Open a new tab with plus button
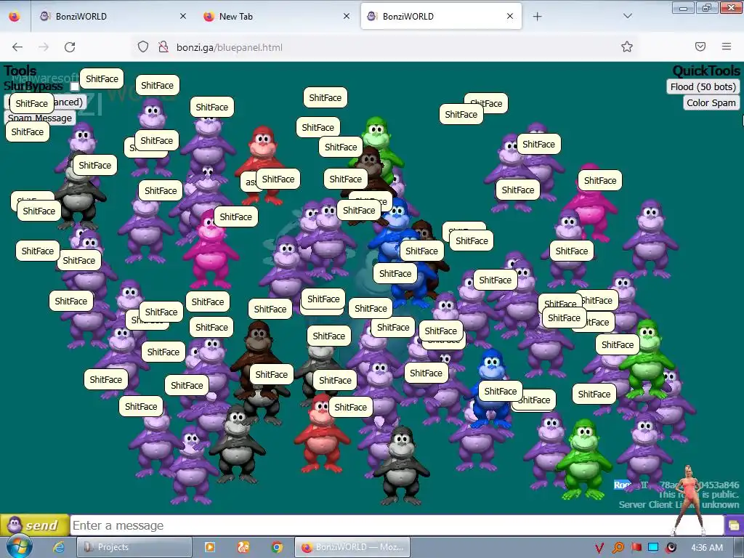Image resolution: width=744 pixels, height=558 pixels. point(537,17)
